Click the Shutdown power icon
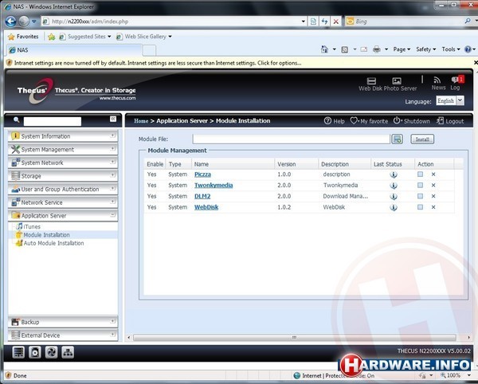478x384 pixels. pyautogui.click(x=397, y=121)
